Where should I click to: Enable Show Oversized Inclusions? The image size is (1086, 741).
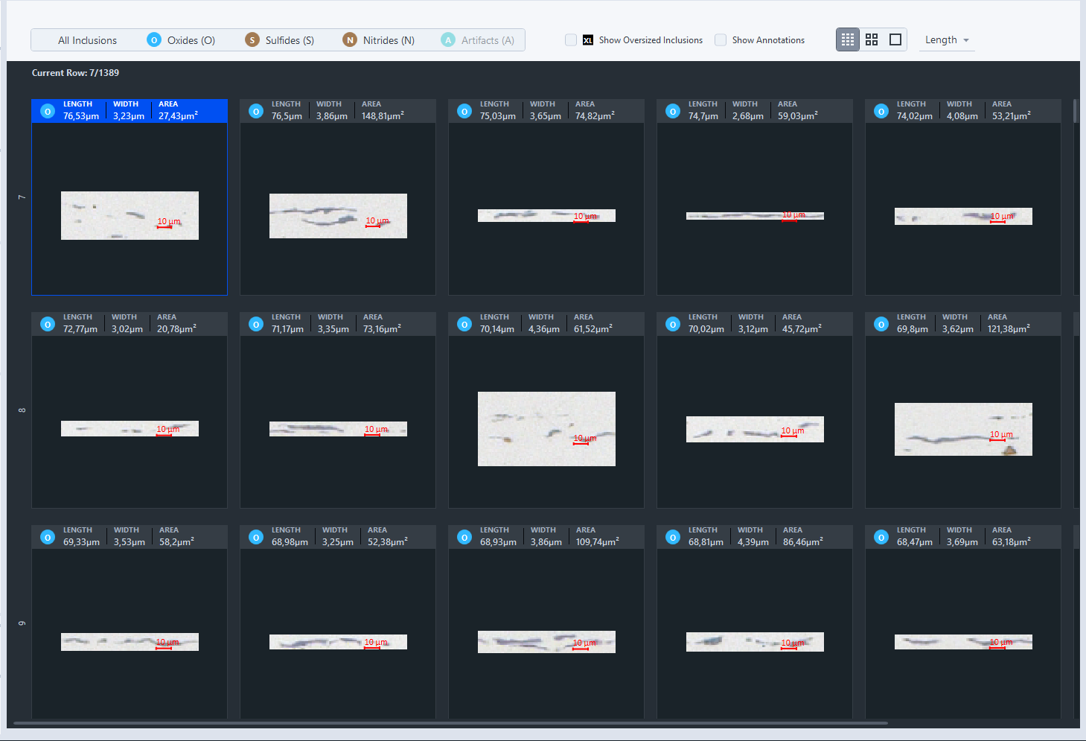coord(571,40)
